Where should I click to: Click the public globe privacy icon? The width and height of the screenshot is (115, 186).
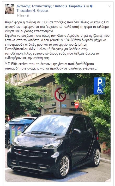(28, 16)
